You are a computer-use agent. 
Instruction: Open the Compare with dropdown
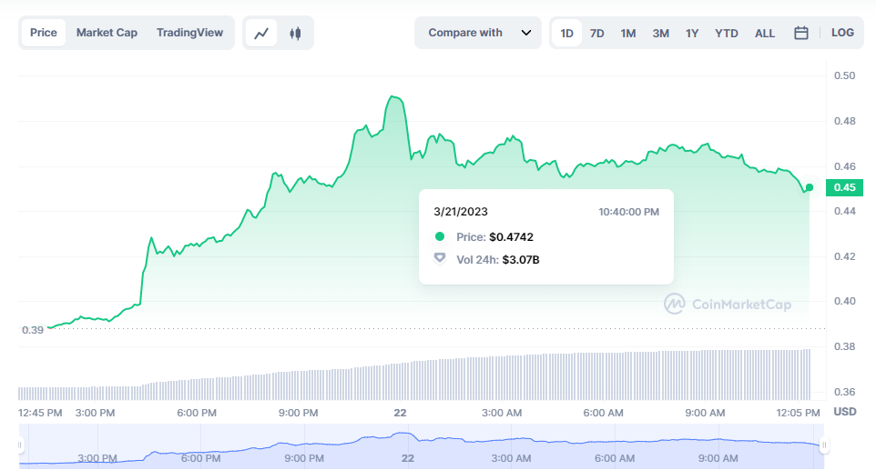pos(465,33)
